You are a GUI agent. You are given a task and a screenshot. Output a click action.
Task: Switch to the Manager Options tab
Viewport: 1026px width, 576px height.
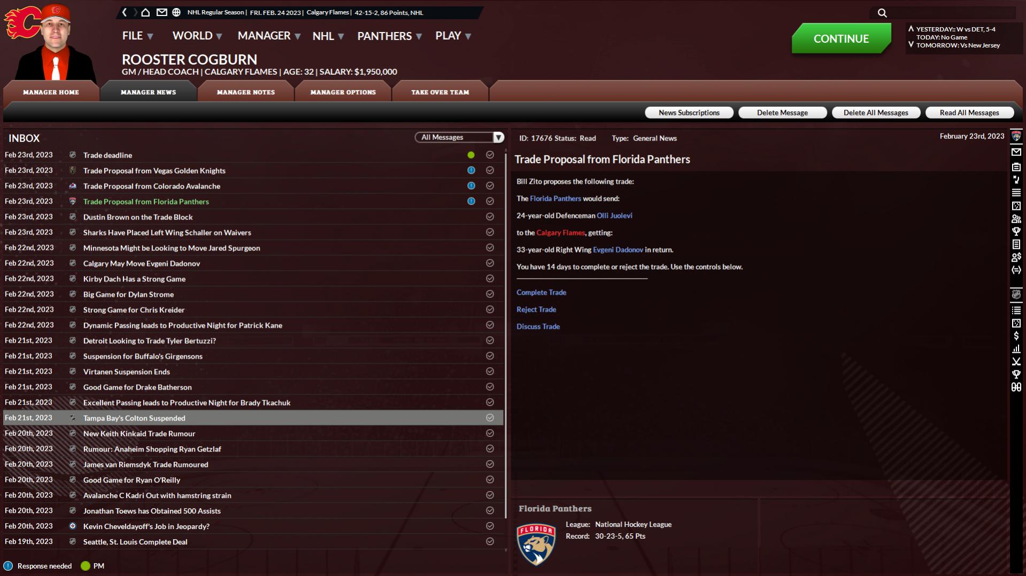(343, 92)
